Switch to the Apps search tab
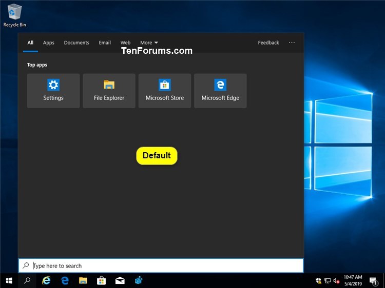This screenshot has height=288, width=385. coord(49,43)
